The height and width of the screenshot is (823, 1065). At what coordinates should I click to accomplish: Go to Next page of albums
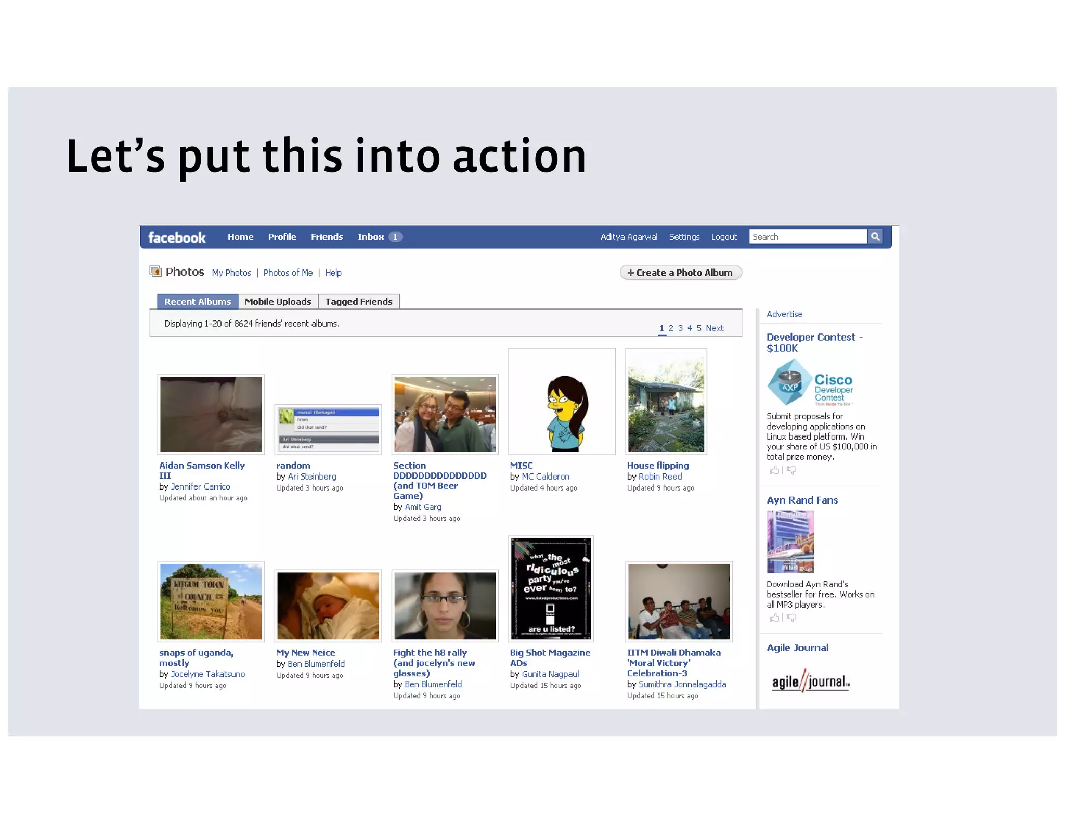(715, 328)
